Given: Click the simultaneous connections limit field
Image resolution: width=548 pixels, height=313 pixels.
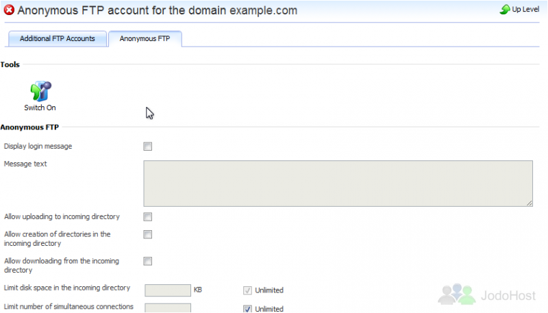Looking at the screenshot, I should pyautogui.click(x=168, y=308).
